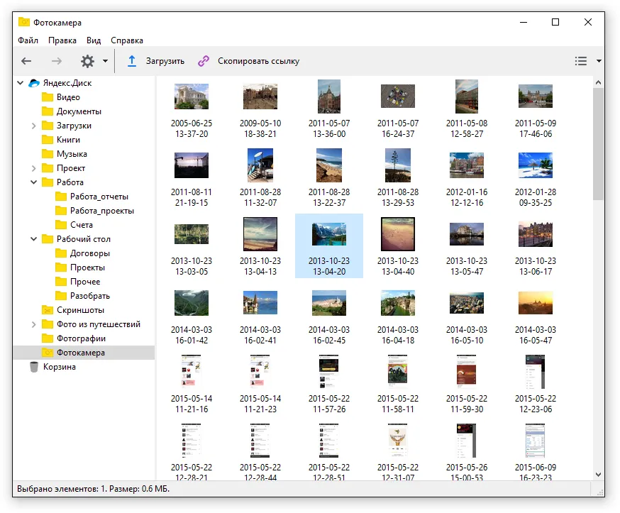
Task: Expand the Фото из путешествий folder
Action: coord(33,324)
